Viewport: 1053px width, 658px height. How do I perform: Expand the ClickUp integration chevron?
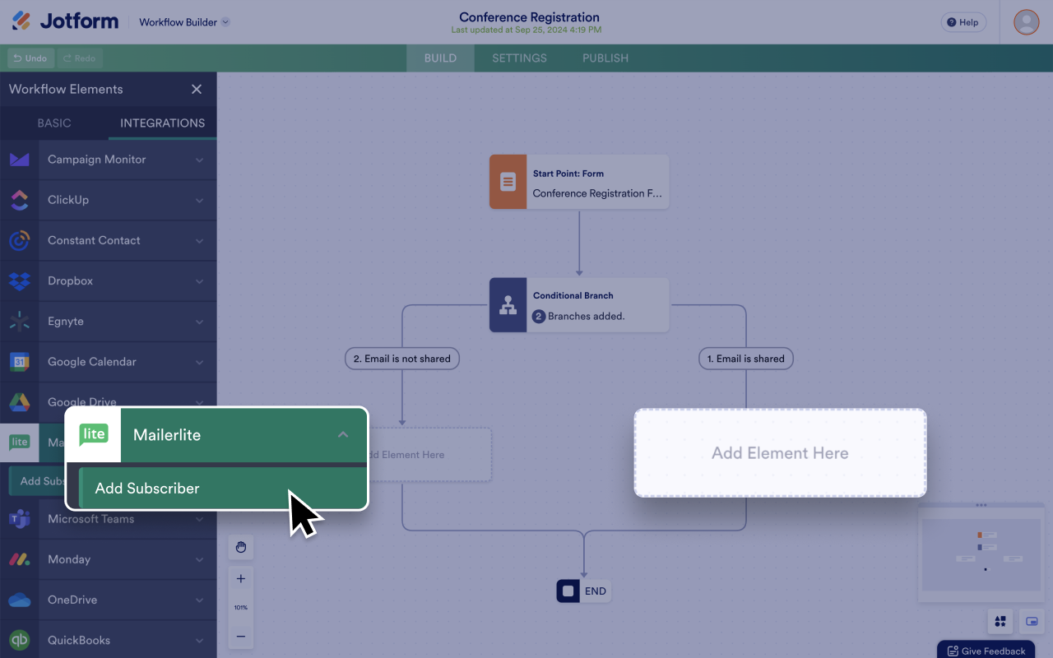coord(200,200)
